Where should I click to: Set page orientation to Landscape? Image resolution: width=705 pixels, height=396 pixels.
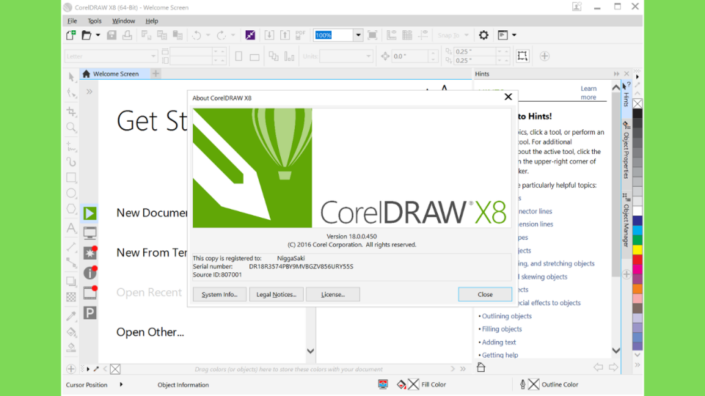point(255,56)
